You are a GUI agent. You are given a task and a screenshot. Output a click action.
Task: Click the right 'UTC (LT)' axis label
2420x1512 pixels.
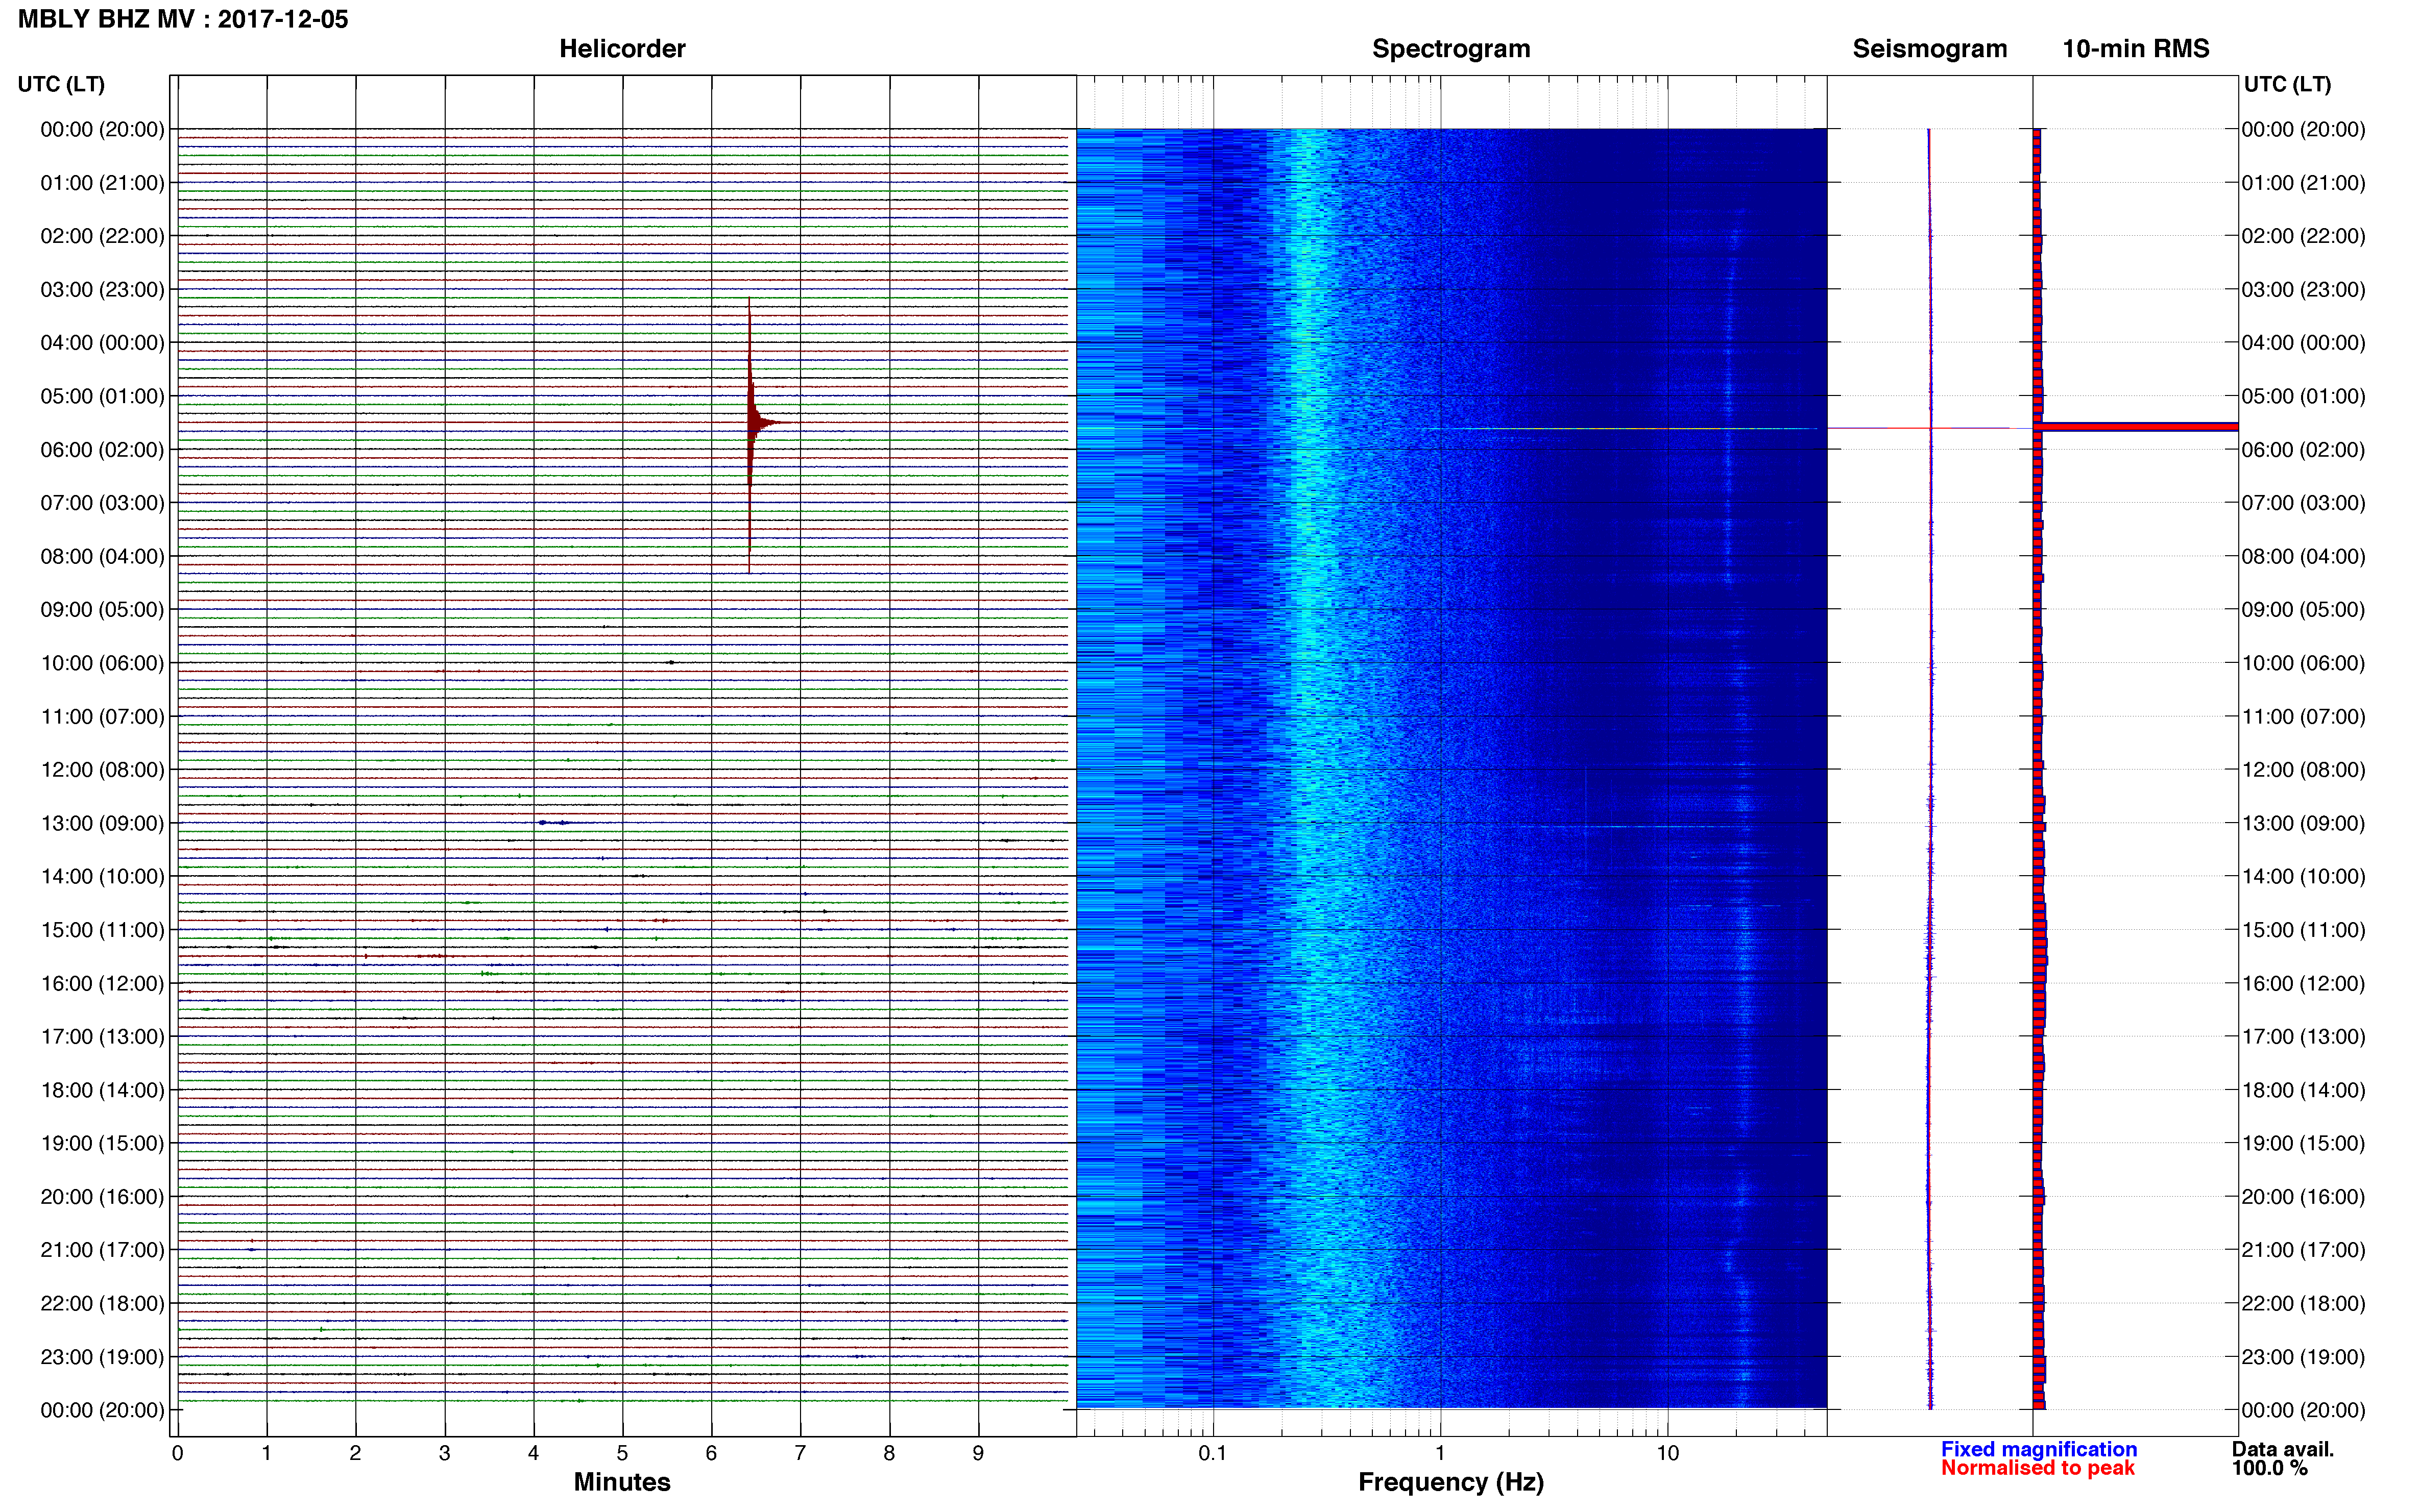(x=2287, y=84)
